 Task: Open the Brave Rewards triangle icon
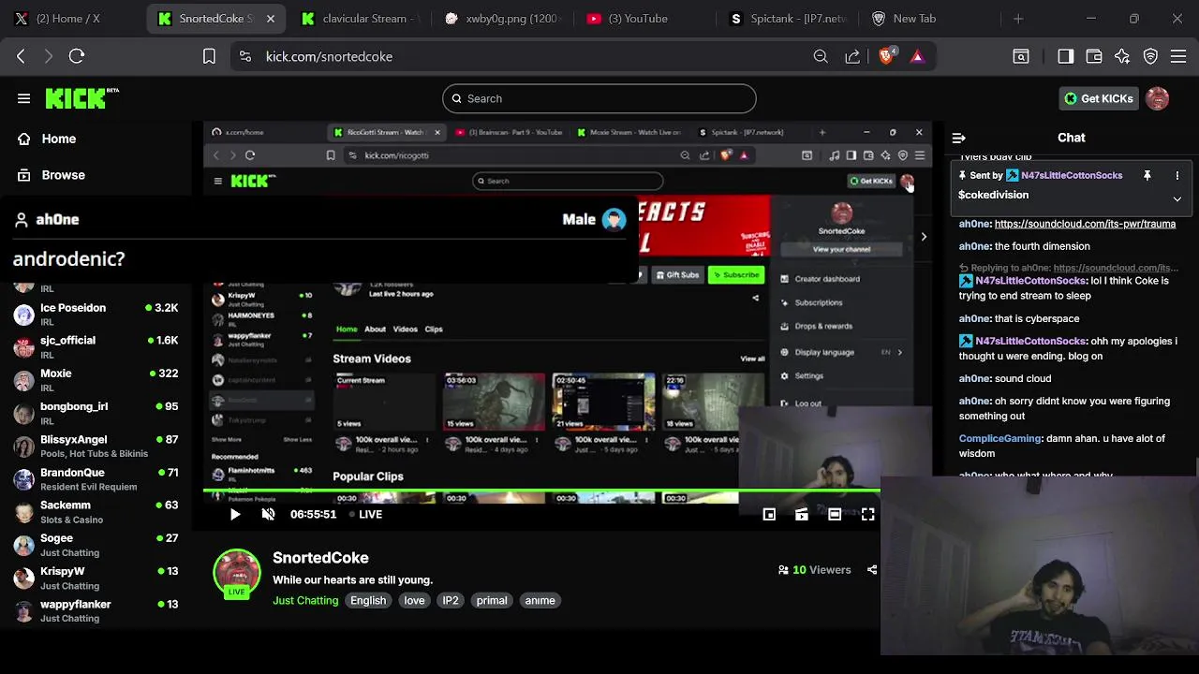(917, 56)
